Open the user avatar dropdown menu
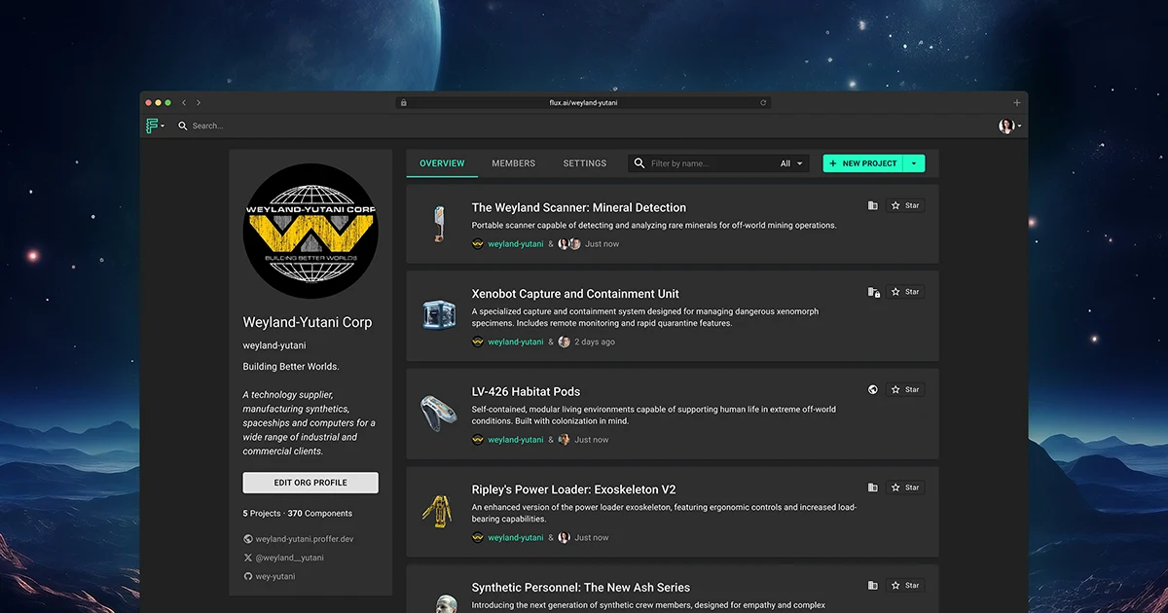Screen dimensions: 1168x613 1006,126
